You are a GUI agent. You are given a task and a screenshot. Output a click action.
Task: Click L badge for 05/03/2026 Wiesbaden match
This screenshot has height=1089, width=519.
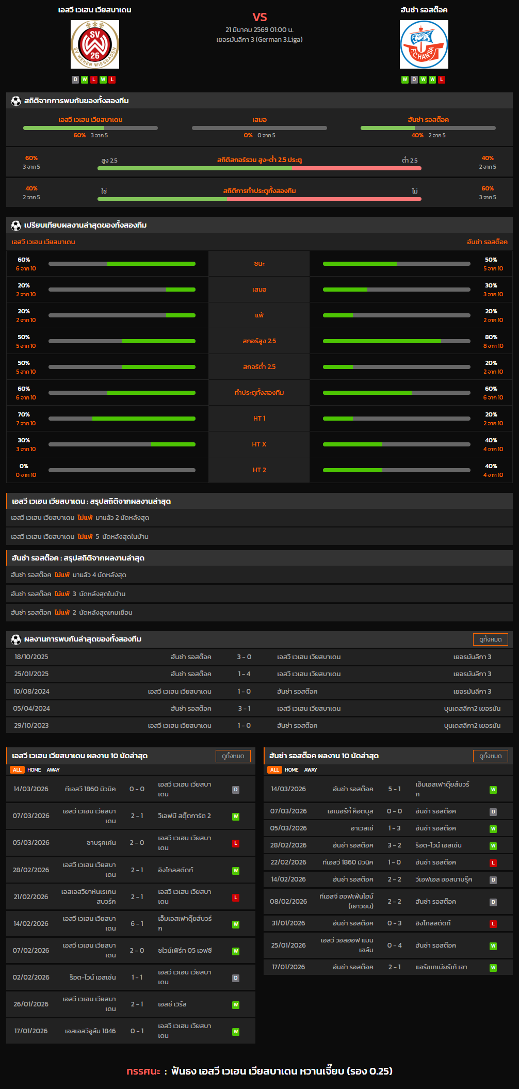pos(236,843)
